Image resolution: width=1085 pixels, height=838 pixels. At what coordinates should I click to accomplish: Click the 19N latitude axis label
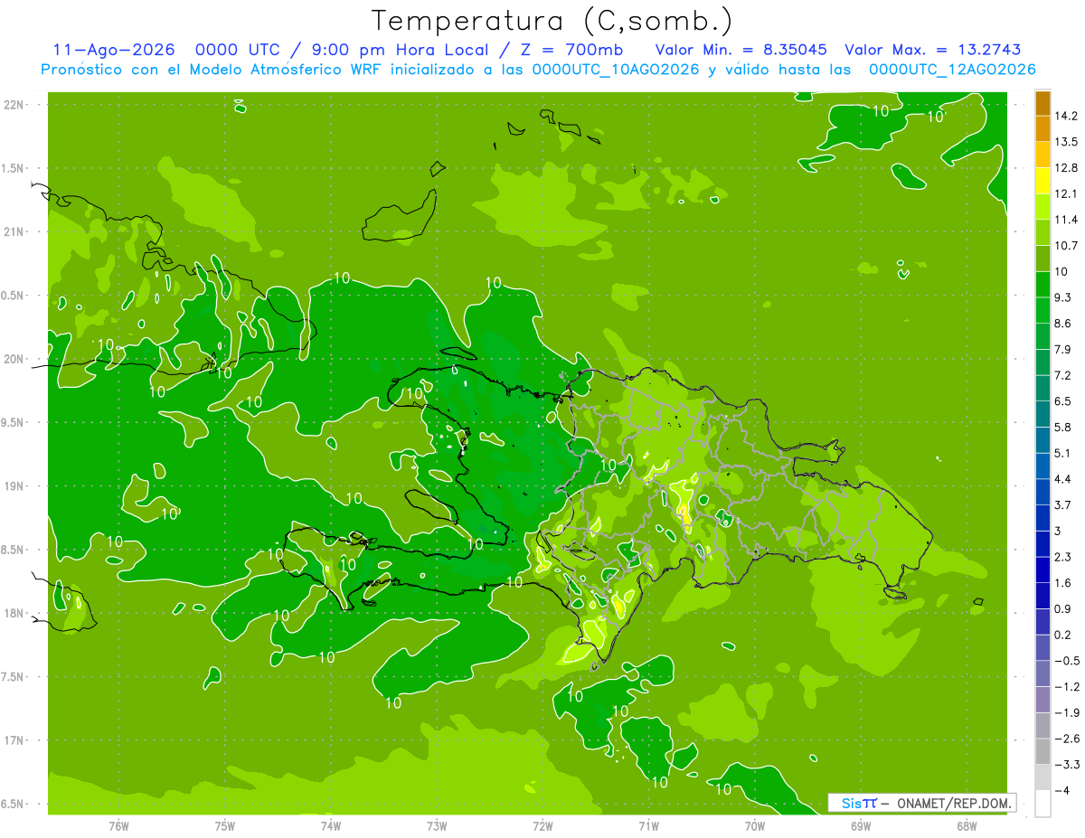[14, 486]
